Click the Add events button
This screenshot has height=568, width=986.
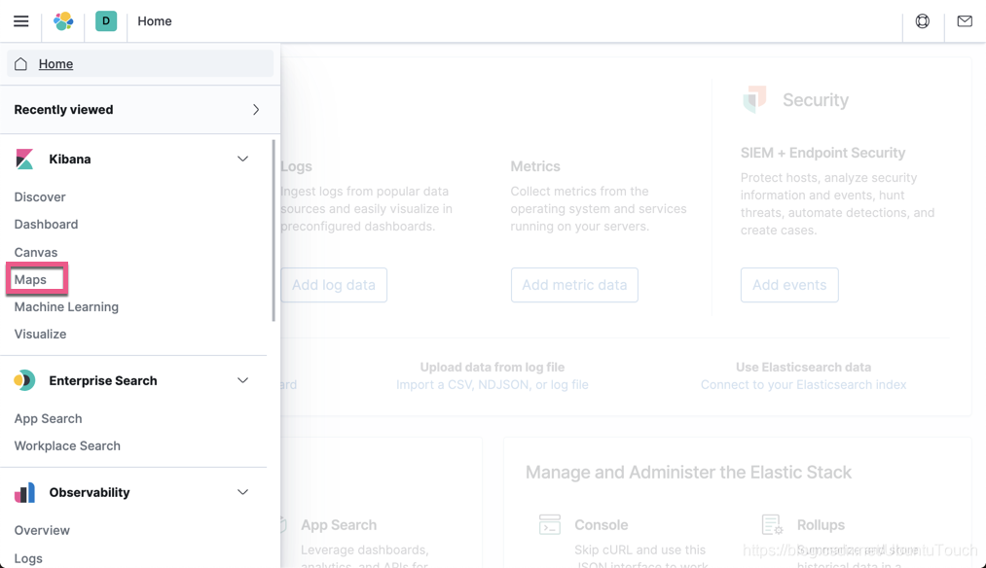[x=789, y=285]
